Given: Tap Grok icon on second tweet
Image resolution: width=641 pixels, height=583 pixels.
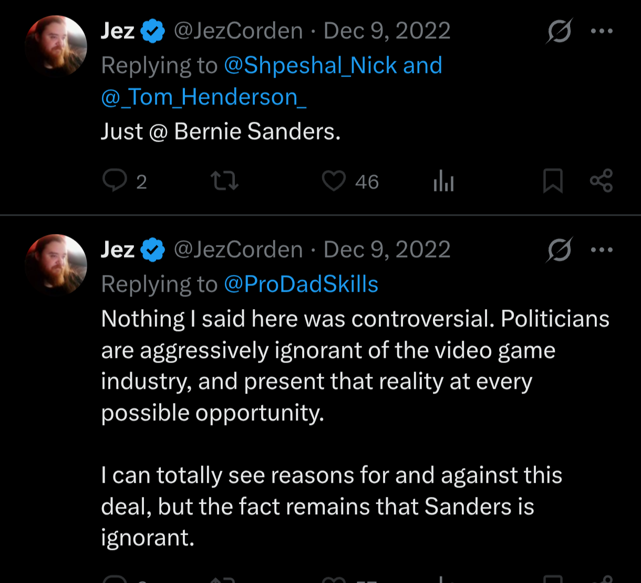Looking at the screenshot, I should 559,250.
